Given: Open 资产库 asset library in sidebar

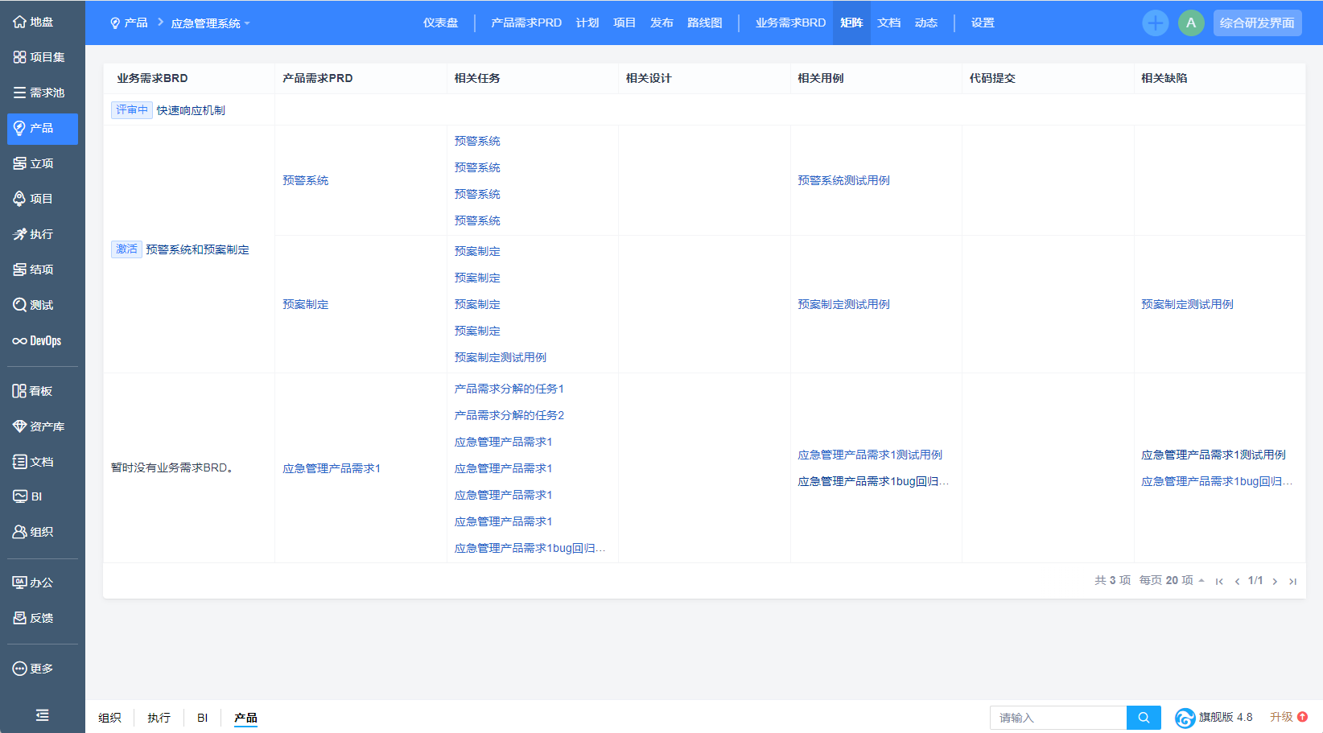Looking at the screenshot, I should pos(39,426).
